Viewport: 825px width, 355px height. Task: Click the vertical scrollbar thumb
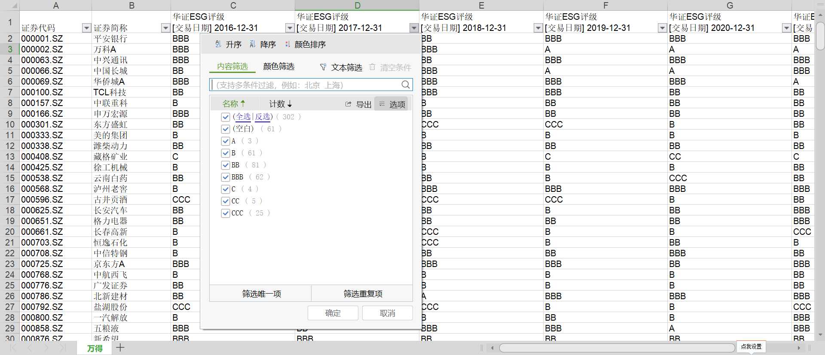pyautogui.click(x=820, y=36)
